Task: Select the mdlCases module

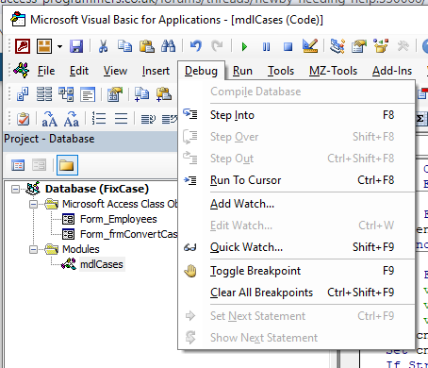Action: tap(102, 264)
